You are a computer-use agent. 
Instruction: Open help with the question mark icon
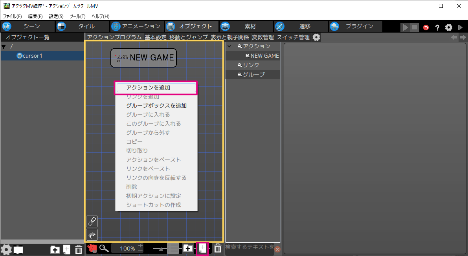[437, 27]
